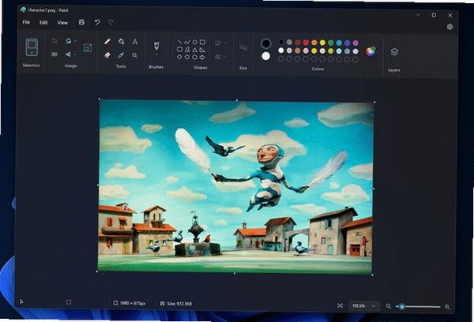Open the Edit colors wheel
Image resolution: width=474 pixels, height=322 pixels.
371,51
